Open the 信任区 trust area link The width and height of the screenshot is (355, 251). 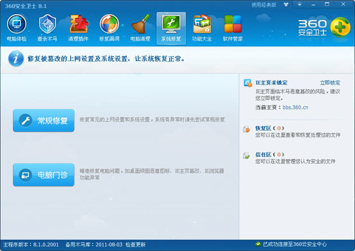click(x=263, y=154)
